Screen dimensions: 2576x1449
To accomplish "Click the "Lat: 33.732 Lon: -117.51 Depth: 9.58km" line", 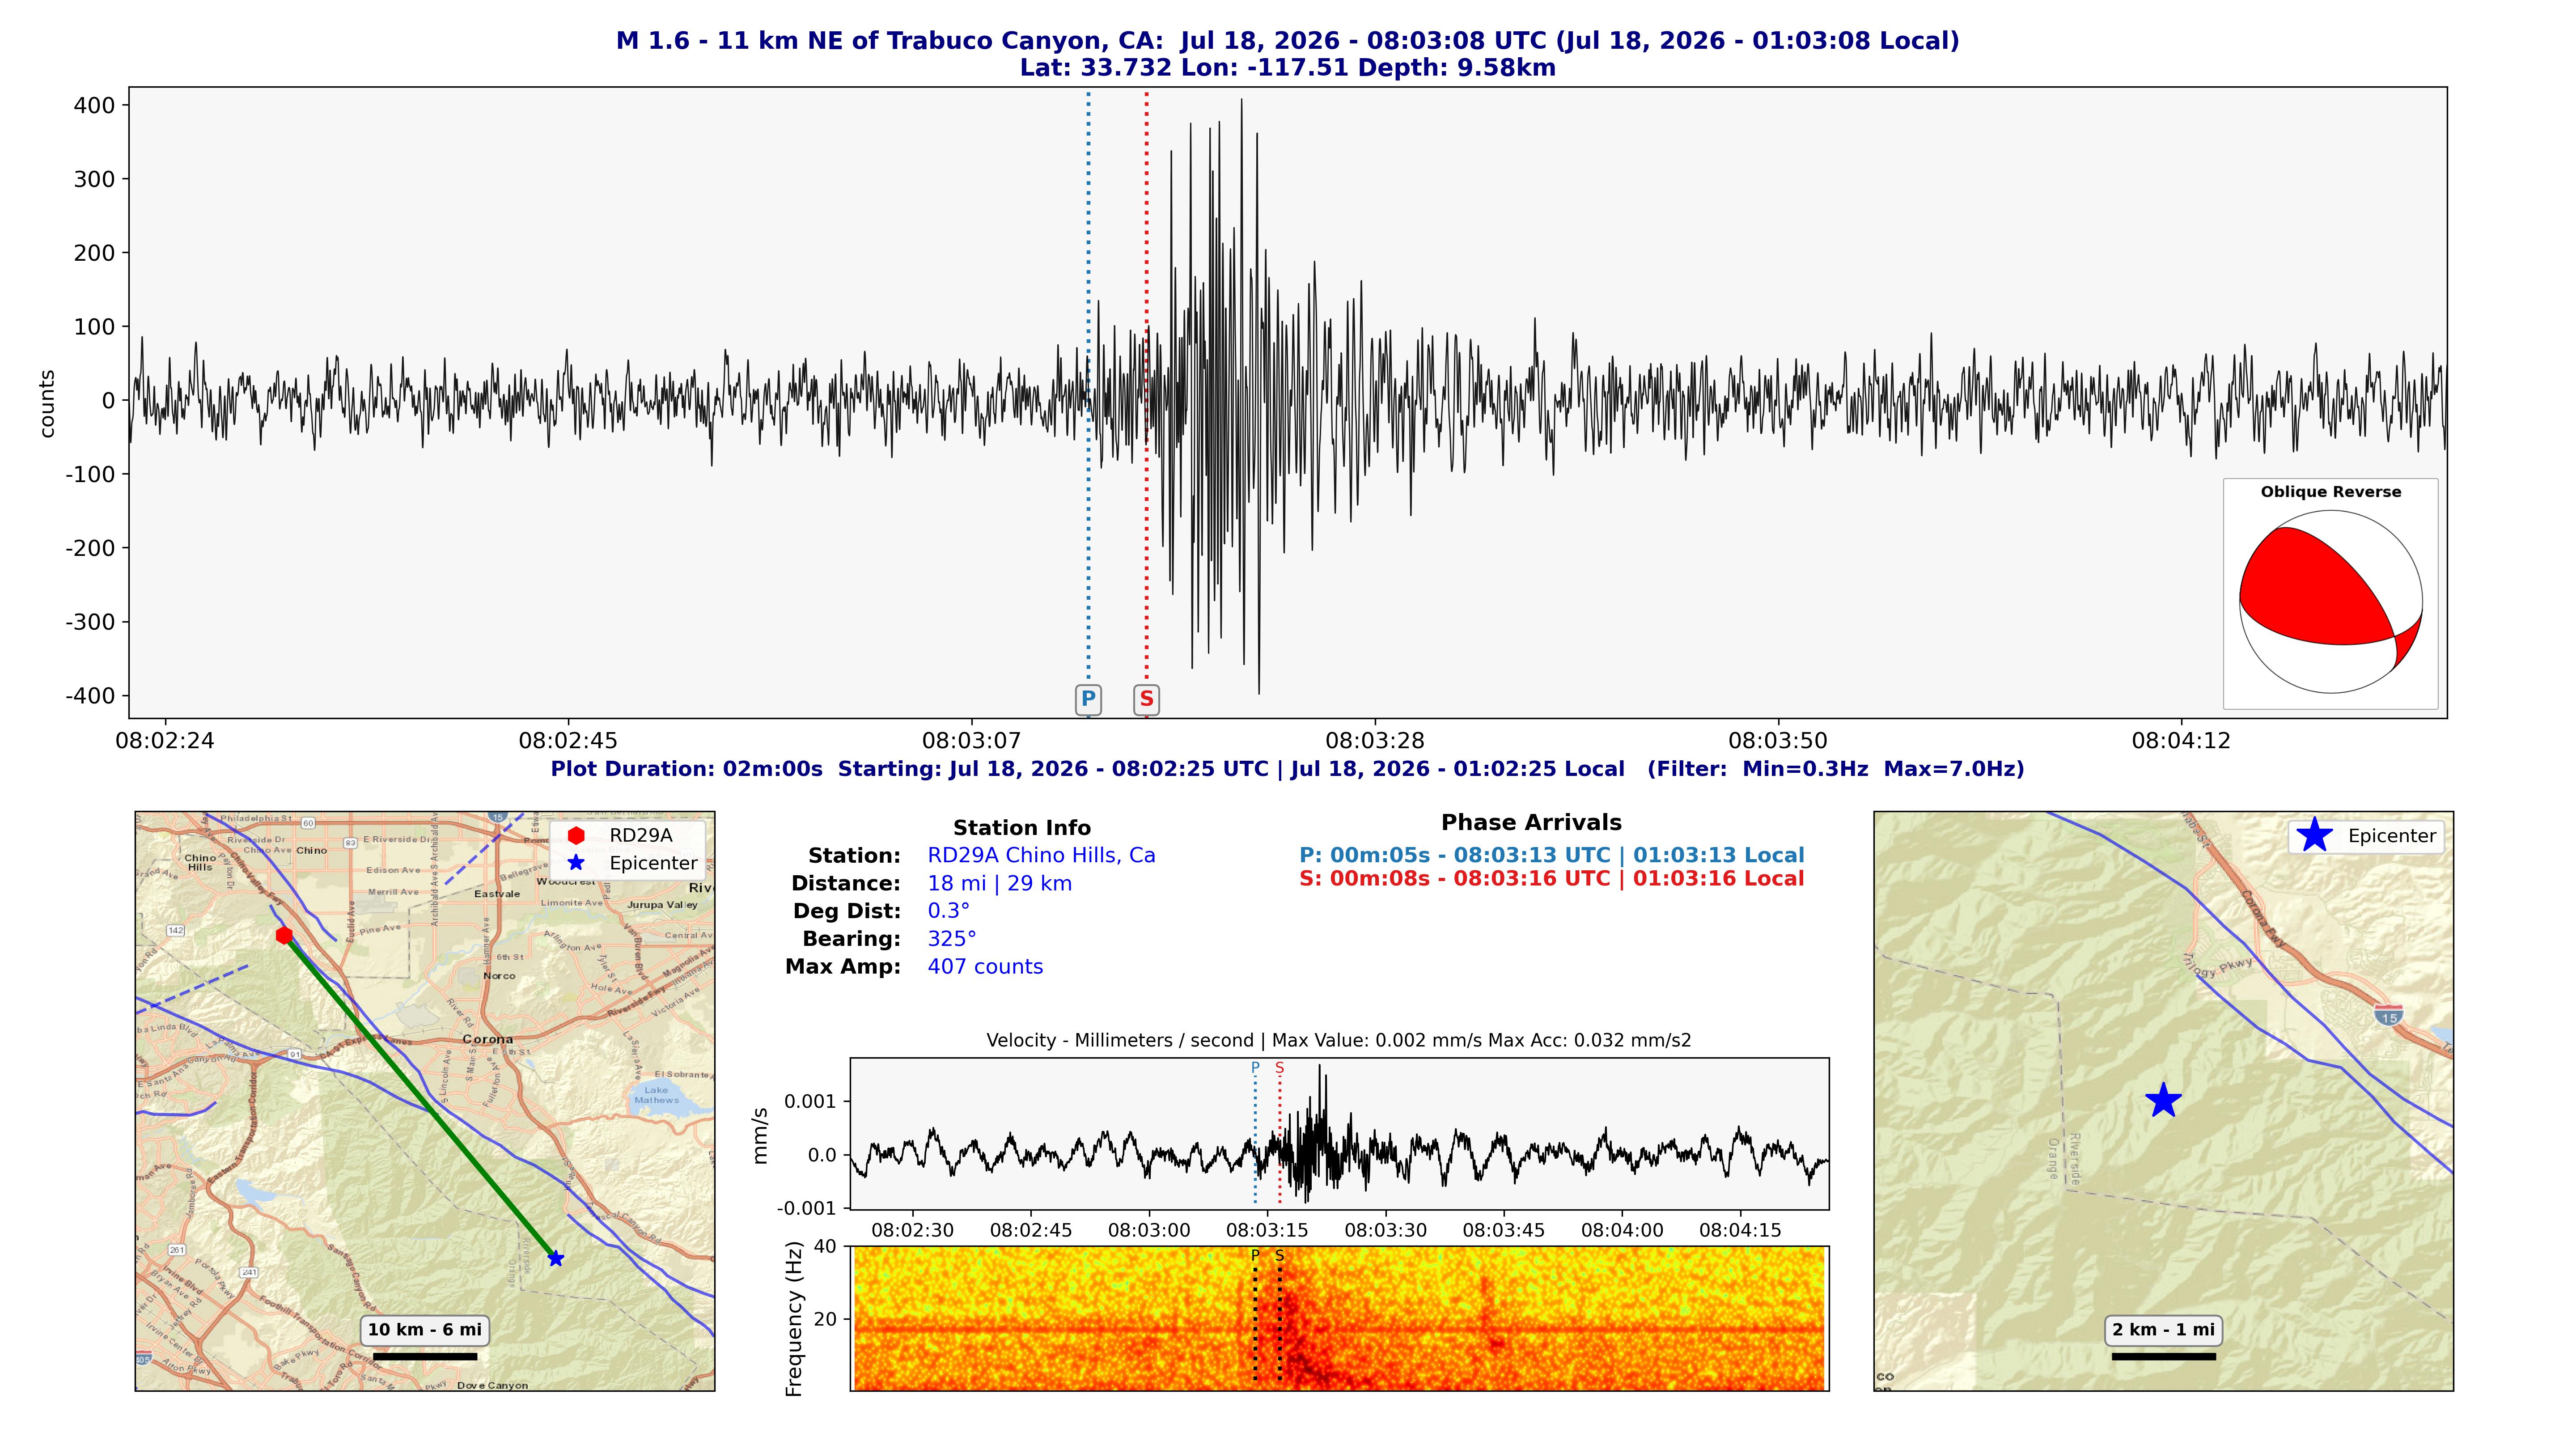I will click(1288, 68).
